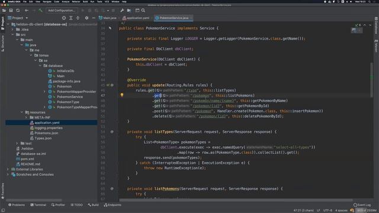Expand the PokemonMapperProvider node
This screenshot has height=213, width=379.
point(44,92)
